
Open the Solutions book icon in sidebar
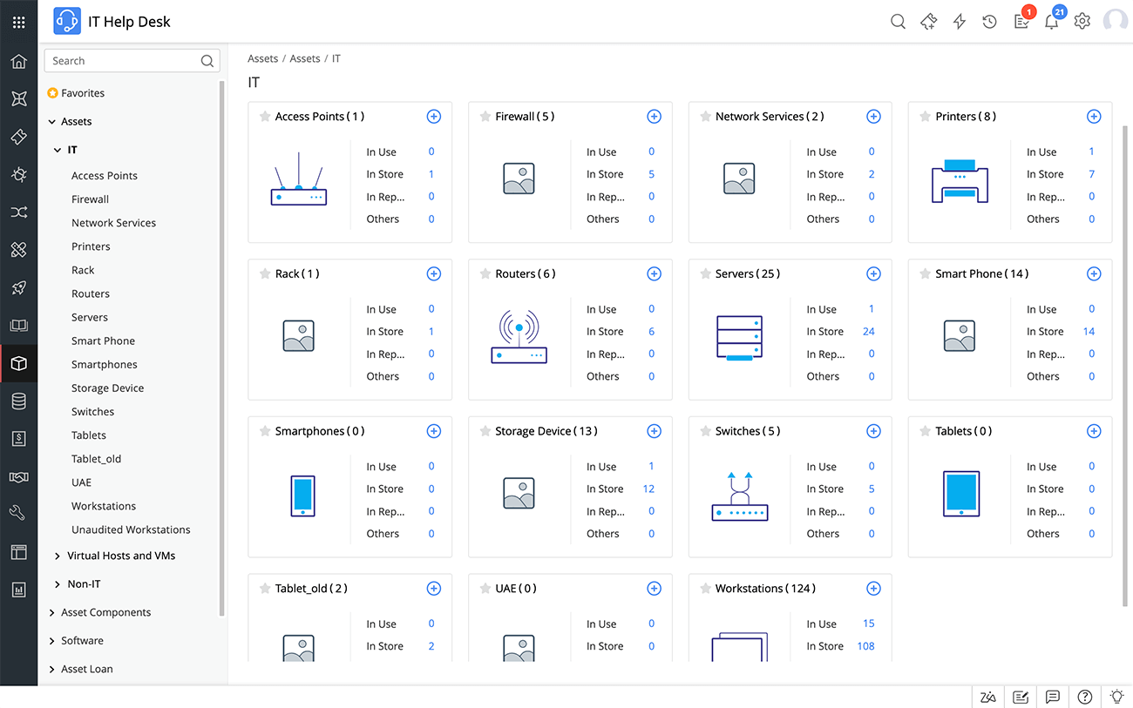point(19,325)
